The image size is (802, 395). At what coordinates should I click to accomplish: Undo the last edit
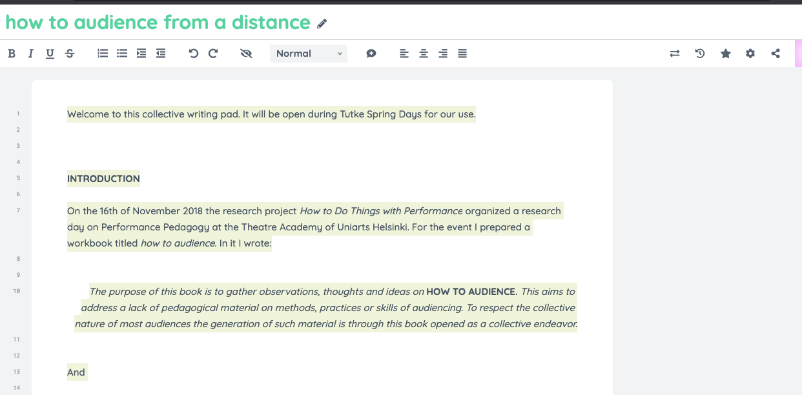point(193,54)
